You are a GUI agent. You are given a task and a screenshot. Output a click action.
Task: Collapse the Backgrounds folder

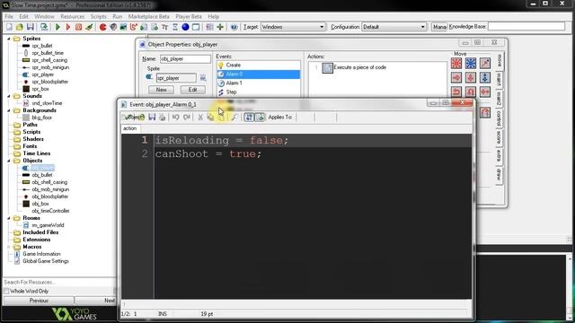(9, 110)
